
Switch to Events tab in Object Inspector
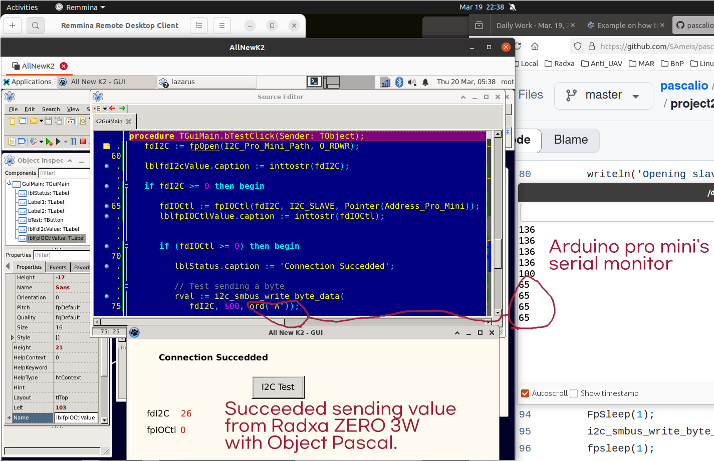pos(58,267)
